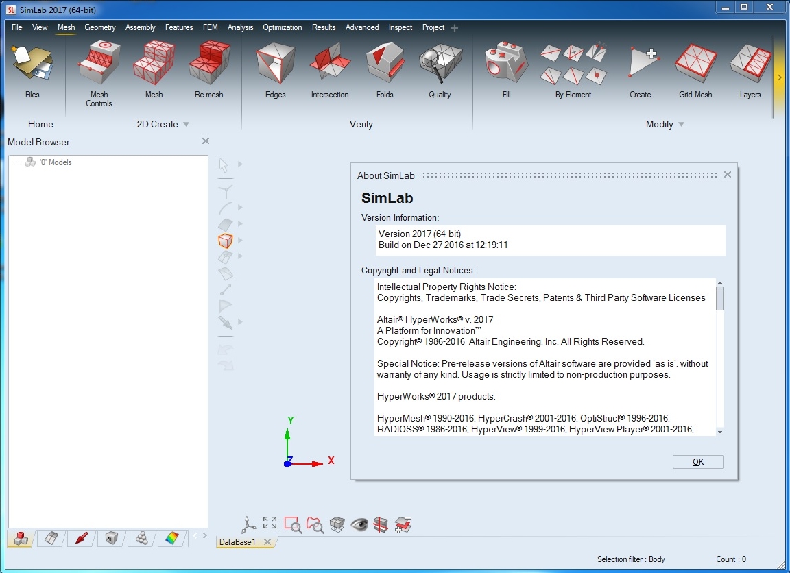Click the line-with-endpoints node selection icon

pyautogui.click(x=225, y=289)
